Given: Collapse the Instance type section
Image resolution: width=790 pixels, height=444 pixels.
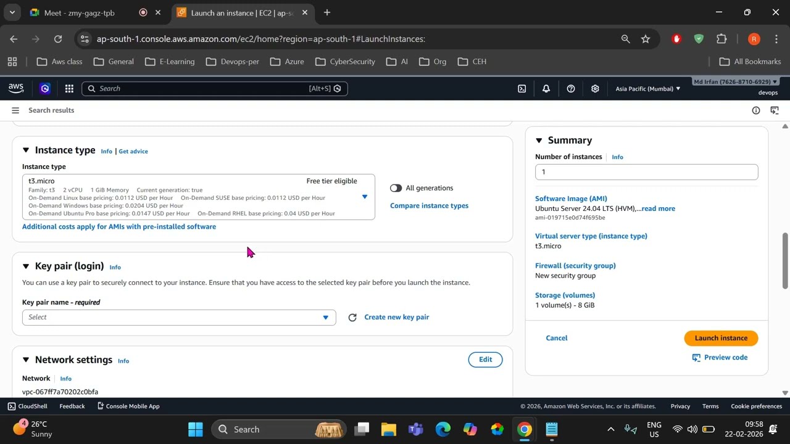Looking at the screenshot, I should pyautogui.click(x=26, y=150).
